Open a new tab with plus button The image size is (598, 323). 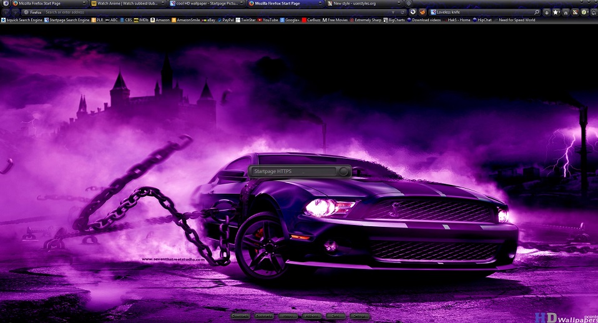[x=408, y=4]
